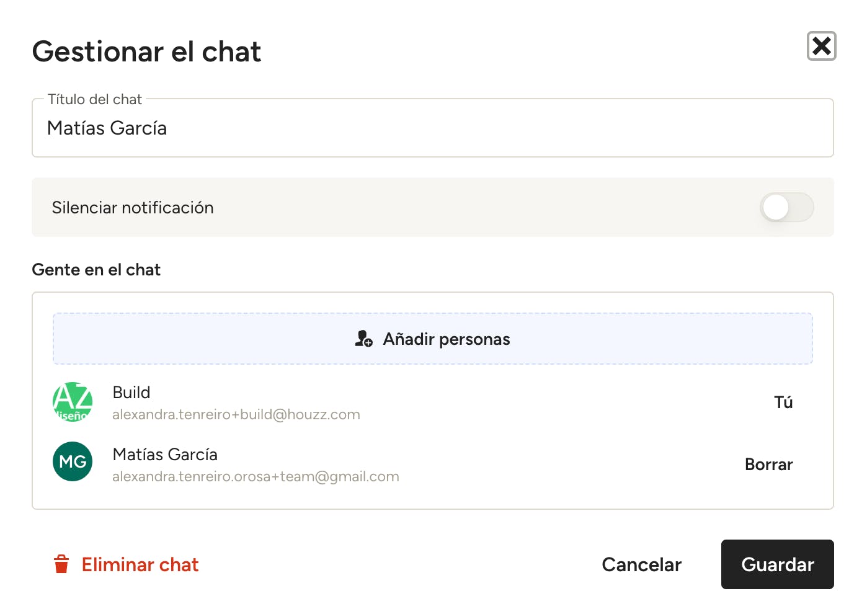
Task: Click the Gente en el chat heading
Action: pyautogui.click(x=96, y=270)
